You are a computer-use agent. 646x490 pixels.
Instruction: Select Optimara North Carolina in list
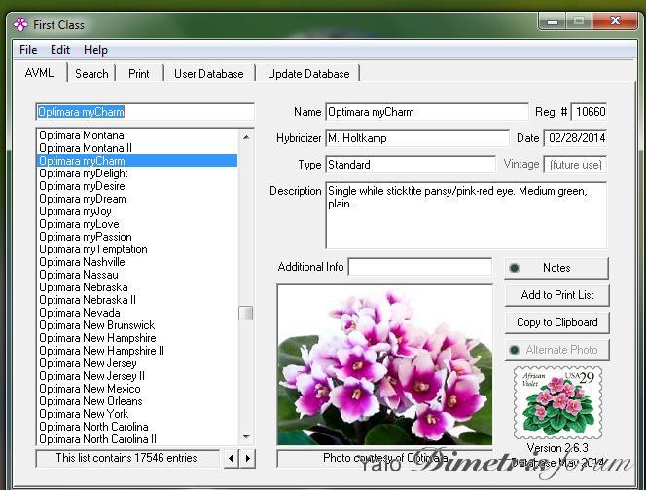pyautogui.click(x=137, y=427)
